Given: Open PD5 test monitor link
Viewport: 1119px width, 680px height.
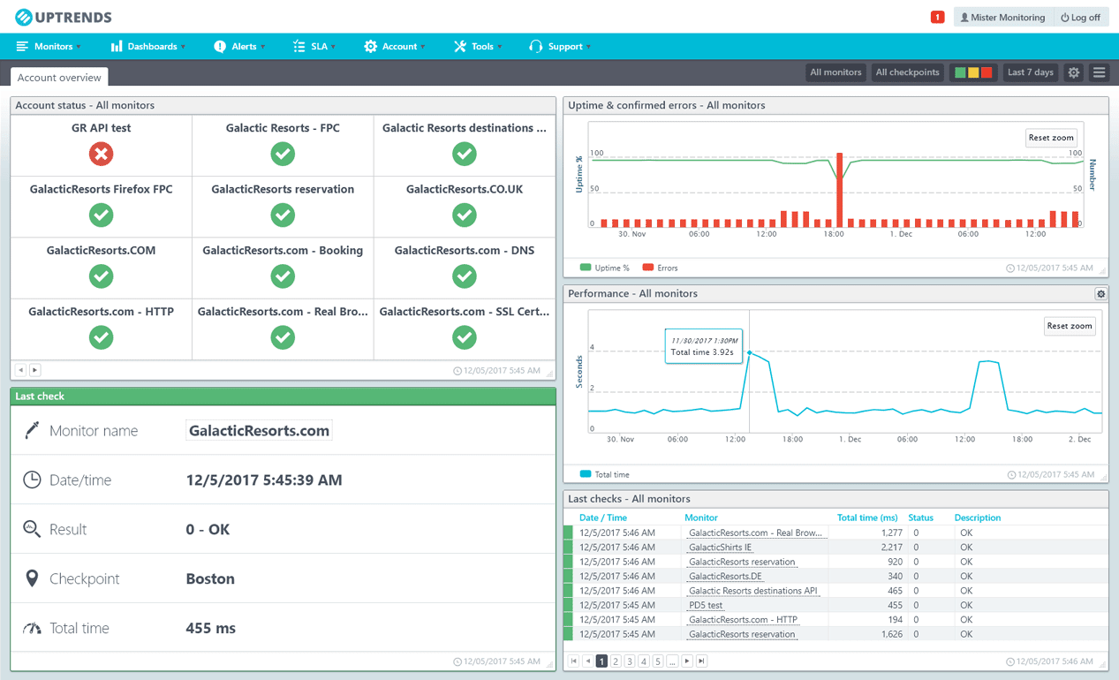Looking at the screenshot, I should (x=705, y=605).
